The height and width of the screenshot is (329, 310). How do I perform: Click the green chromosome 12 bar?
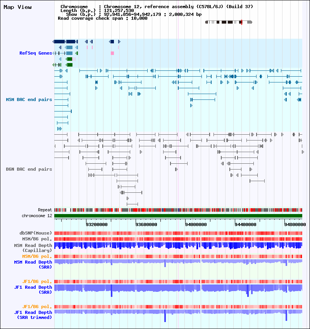click(178, 216)
